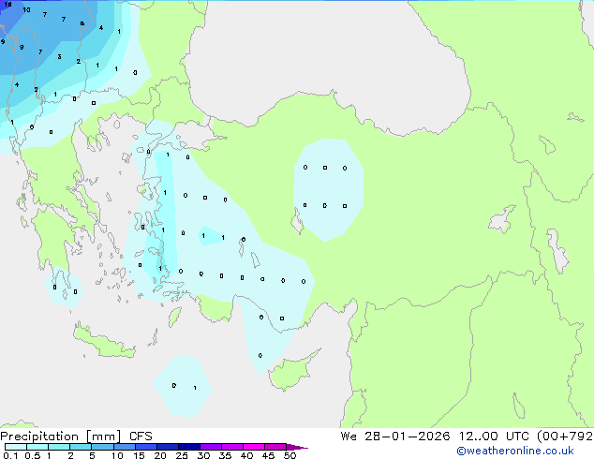
Task: Click the 15–20 mm blue legend swatch
Action: click(x=146, y=447)
